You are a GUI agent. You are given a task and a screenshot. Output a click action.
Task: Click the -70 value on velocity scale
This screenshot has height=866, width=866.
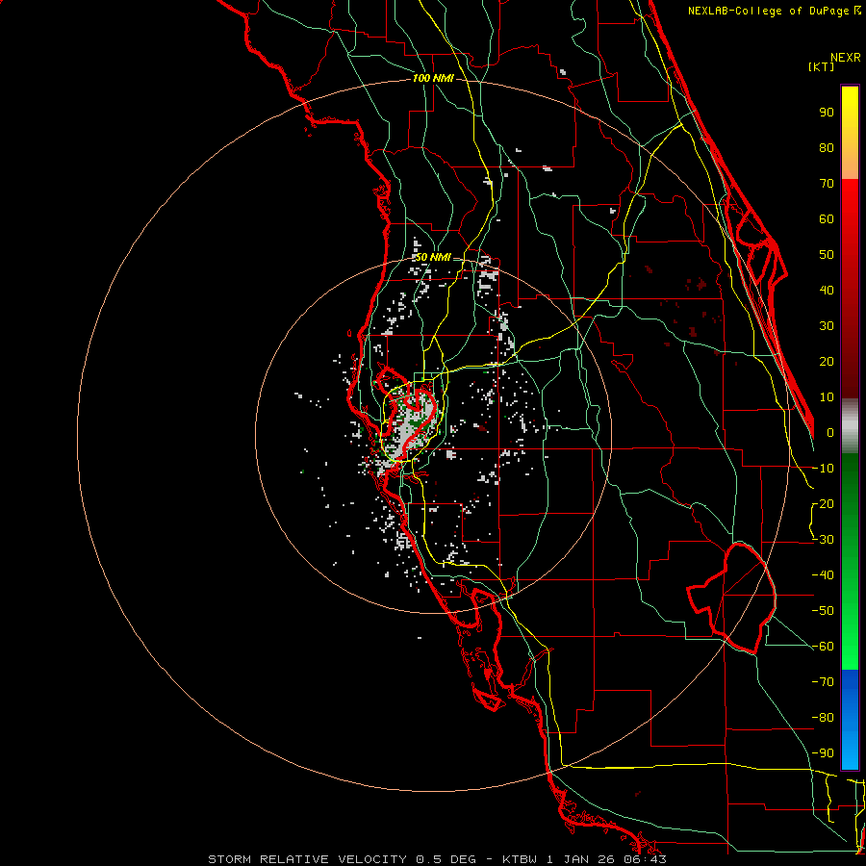pyautogui.click(x=823, y=682)
